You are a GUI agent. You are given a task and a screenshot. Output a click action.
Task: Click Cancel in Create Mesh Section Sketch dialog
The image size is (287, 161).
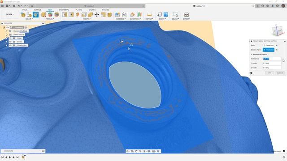pos(280,73)
